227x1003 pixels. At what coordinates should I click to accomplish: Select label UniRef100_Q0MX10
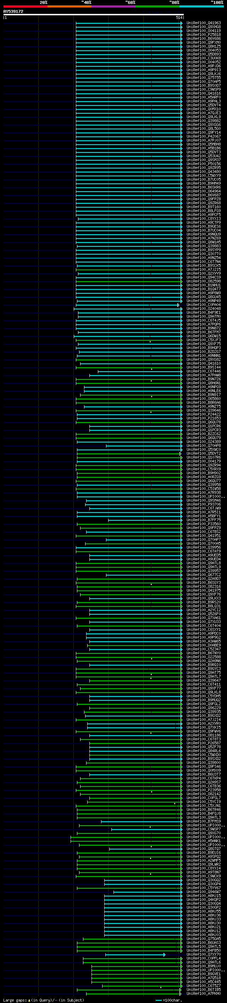[x=203, y=109]
